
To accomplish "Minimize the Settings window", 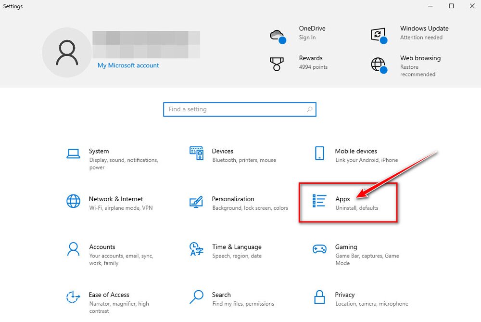I will tap(430, 6).
